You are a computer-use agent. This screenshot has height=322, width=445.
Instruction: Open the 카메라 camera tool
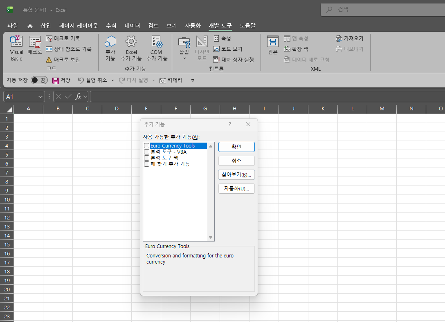pyautogui.click(x=171, y=80)
